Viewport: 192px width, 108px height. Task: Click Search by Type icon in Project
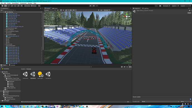122,67
